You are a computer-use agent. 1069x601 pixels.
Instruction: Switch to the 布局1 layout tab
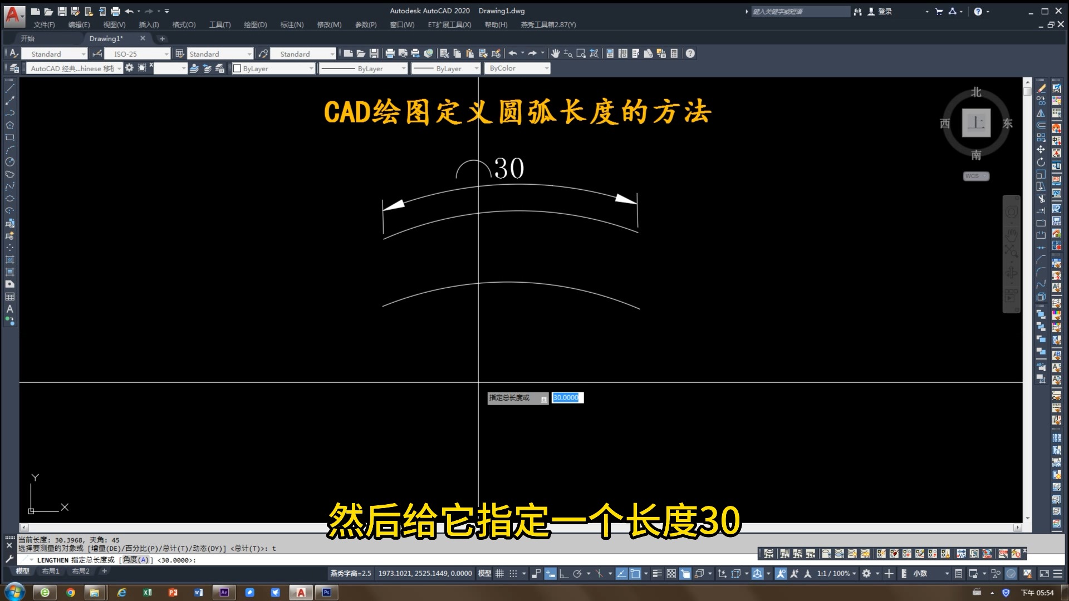[x=51, y=572]
